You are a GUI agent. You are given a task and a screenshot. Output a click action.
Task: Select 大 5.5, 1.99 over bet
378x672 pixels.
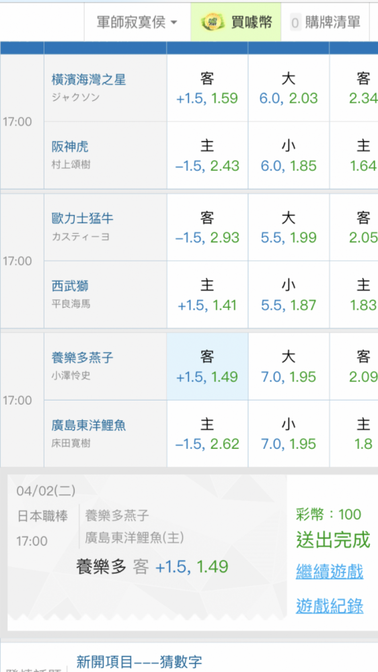point(289,227)
